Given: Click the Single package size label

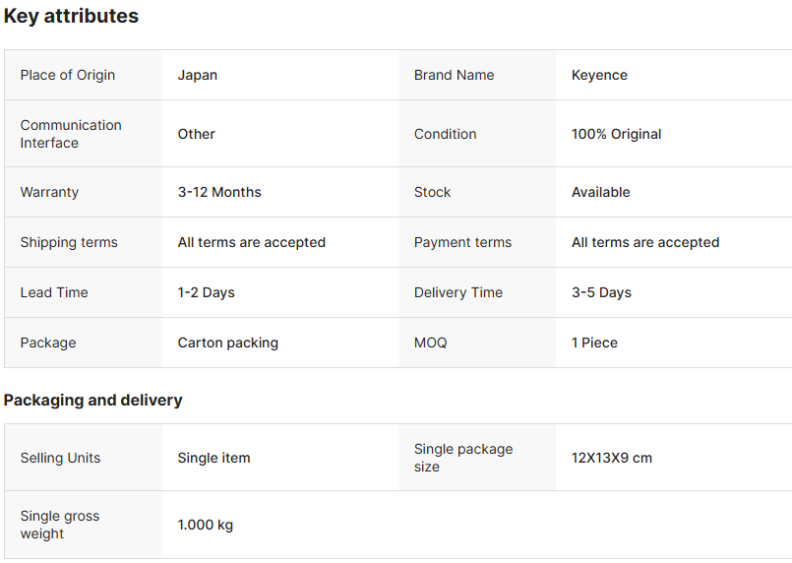Looking at the screenshot, I should [x=462, y=458].
